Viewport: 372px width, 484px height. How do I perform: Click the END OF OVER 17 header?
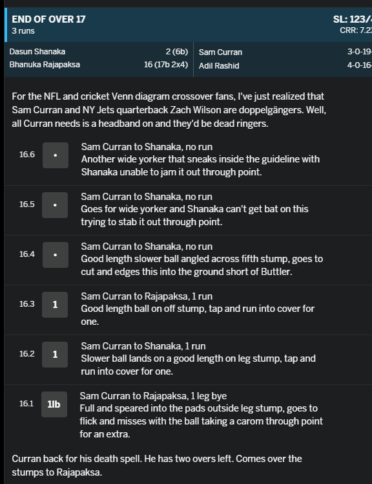48,19
